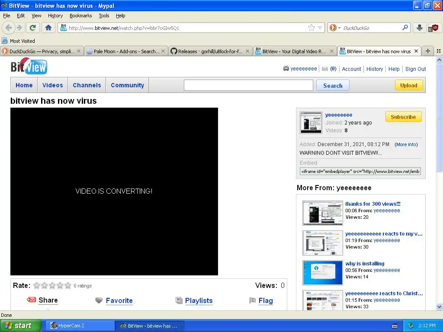Open the Channels navigation tab

(x=87, y=85)
